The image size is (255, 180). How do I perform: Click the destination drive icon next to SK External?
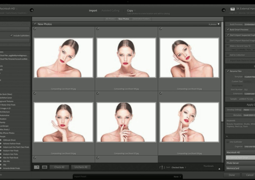233,9
